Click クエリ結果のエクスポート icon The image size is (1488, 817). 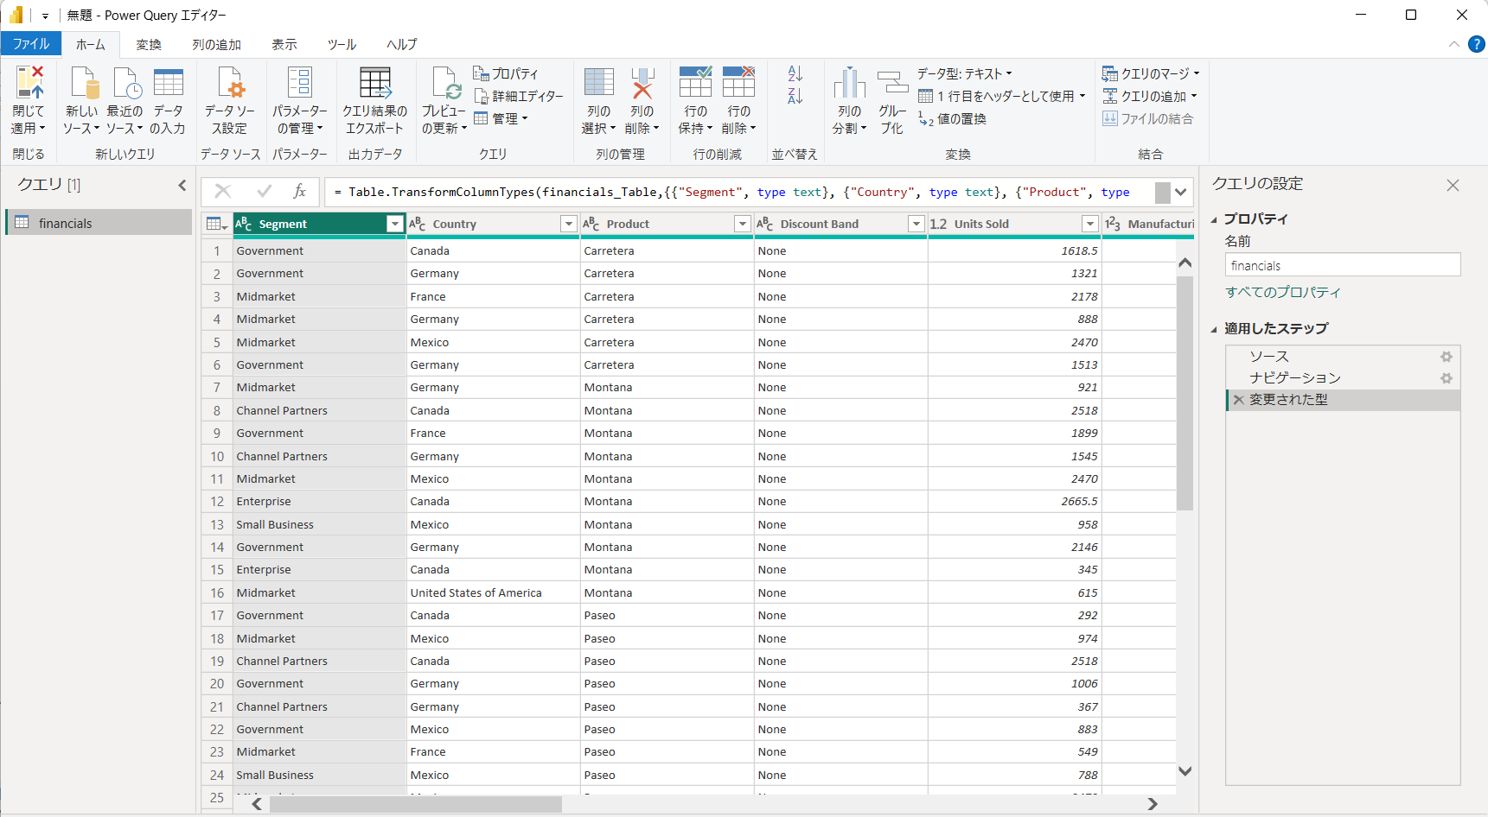pos(375,83)
